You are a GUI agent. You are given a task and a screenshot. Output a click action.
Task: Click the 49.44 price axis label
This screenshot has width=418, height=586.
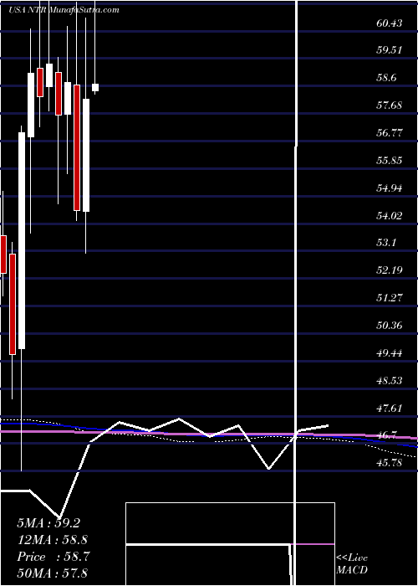(x=390, y=352)
